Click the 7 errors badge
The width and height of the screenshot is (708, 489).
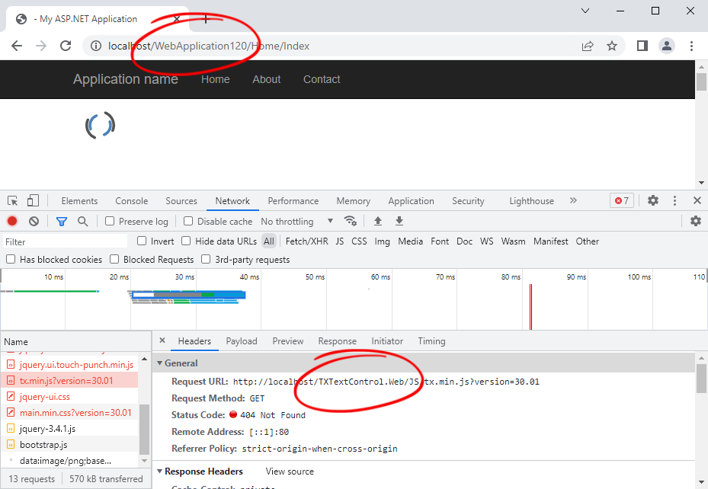(x=622, y=201)
